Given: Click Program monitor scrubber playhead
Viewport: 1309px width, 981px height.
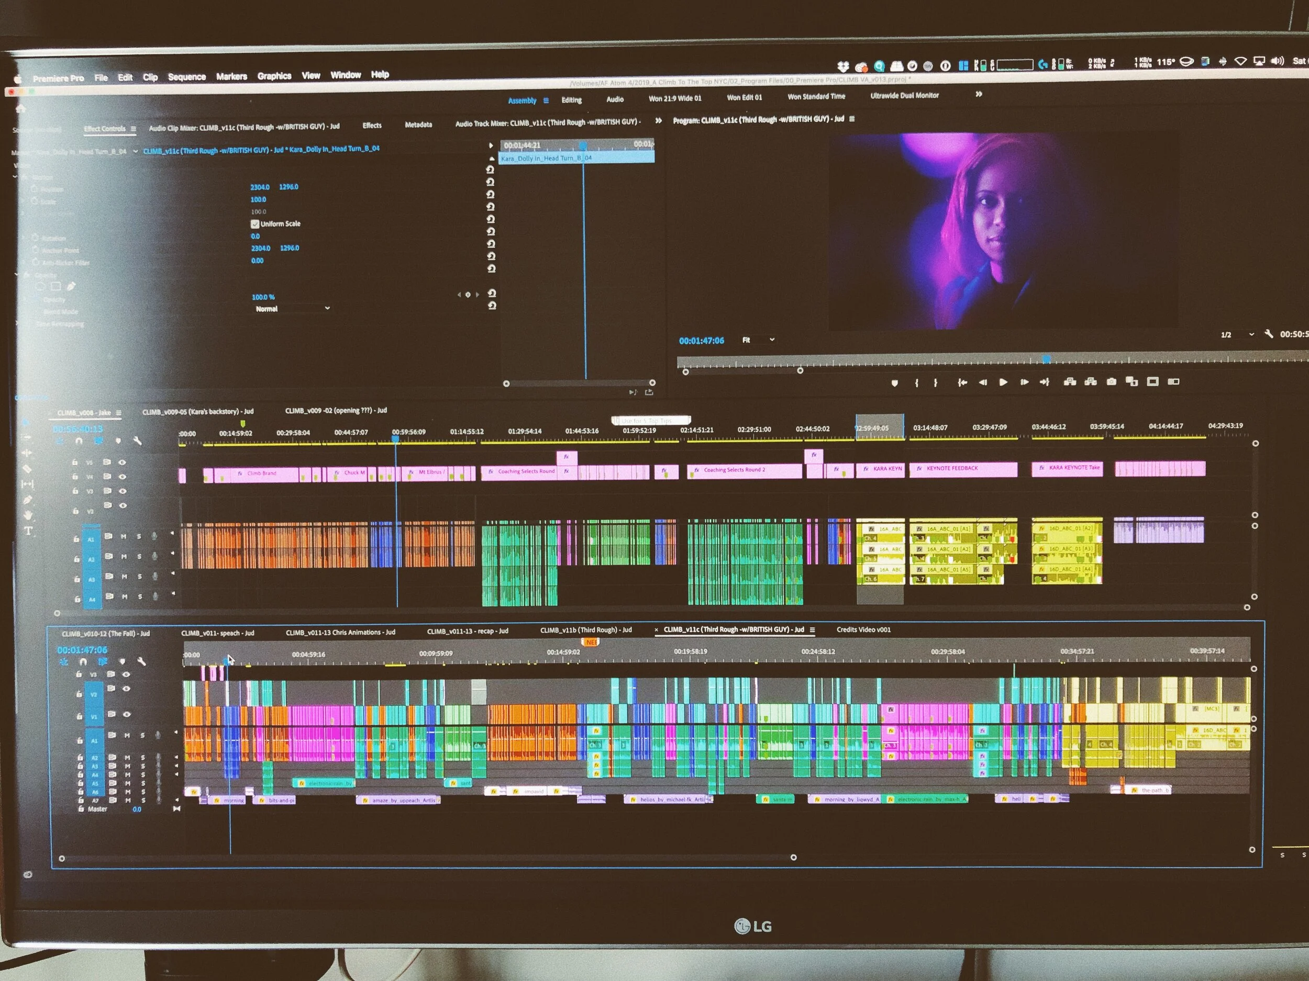Looking at the screenshot, I should click(1046, 359).
